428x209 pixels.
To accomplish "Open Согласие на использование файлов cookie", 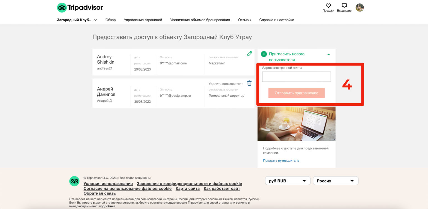I will (x=128, y=188).
